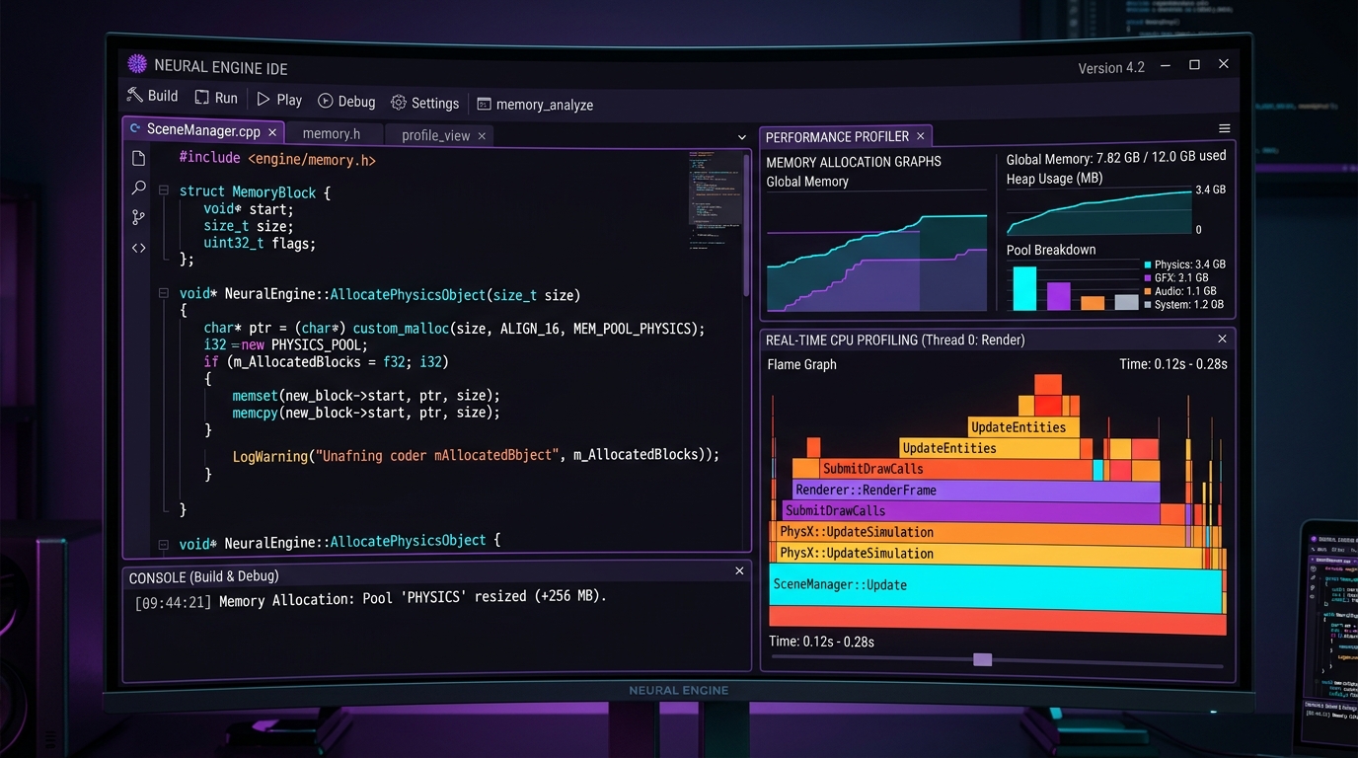Select the topmost UpdateEntities flame bar
Image resolution: width=1358 pixels, height=758 pixels.
point(1024,427)
